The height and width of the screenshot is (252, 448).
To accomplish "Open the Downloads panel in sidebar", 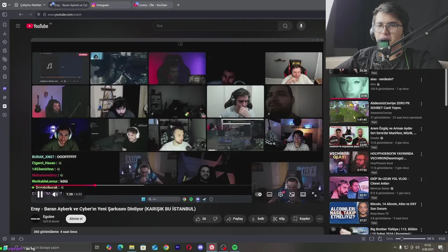I will [5, 34].
